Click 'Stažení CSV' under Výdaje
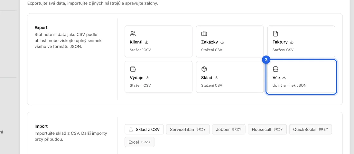This screenshot has height=154, width=354. [140, 85]
